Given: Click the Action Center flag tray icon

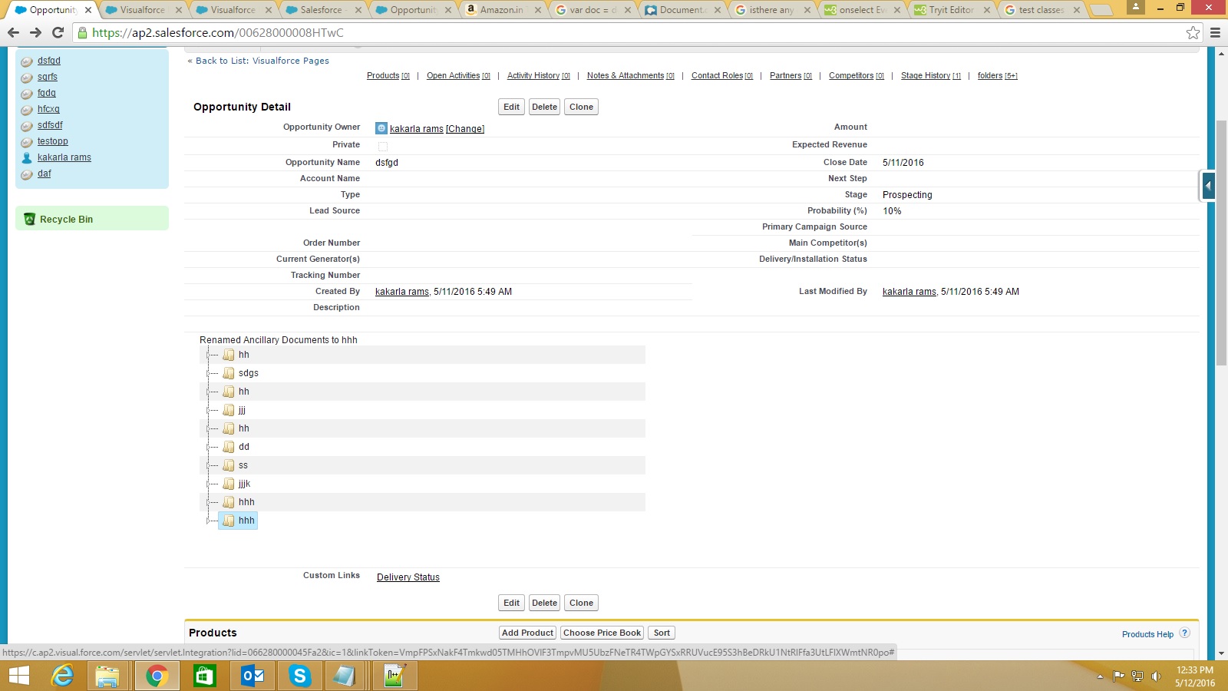Looking at the screenshot, I should 1118,676.
